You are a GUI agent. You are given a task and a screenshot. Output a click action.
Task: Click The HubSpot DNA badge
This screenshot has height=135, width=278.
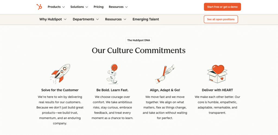point(139,40)
